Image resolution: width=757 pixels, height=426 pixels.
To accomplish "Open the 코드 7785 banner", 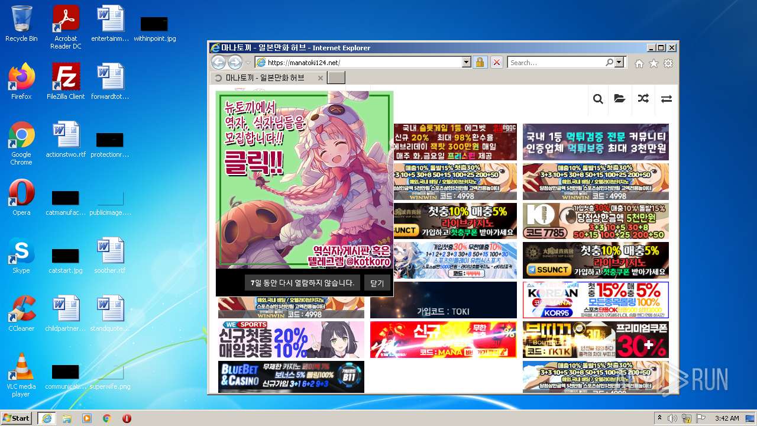I will click(596, 221).
